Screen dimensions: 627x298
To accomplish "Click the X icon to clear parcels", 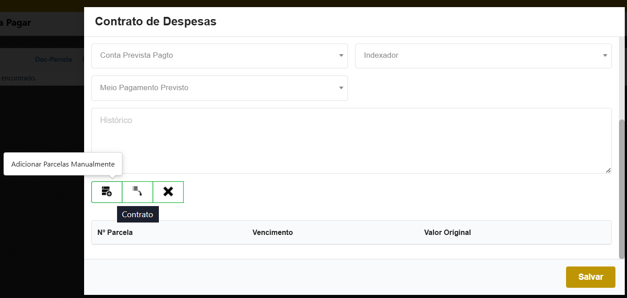I will click(168, 192).
